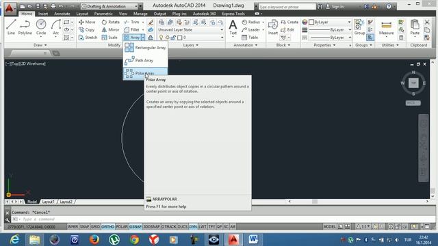The width and height of the screenshot is (438, 246).
Task: Open the Unsaved Layer State dropdown
Action: 190,29
